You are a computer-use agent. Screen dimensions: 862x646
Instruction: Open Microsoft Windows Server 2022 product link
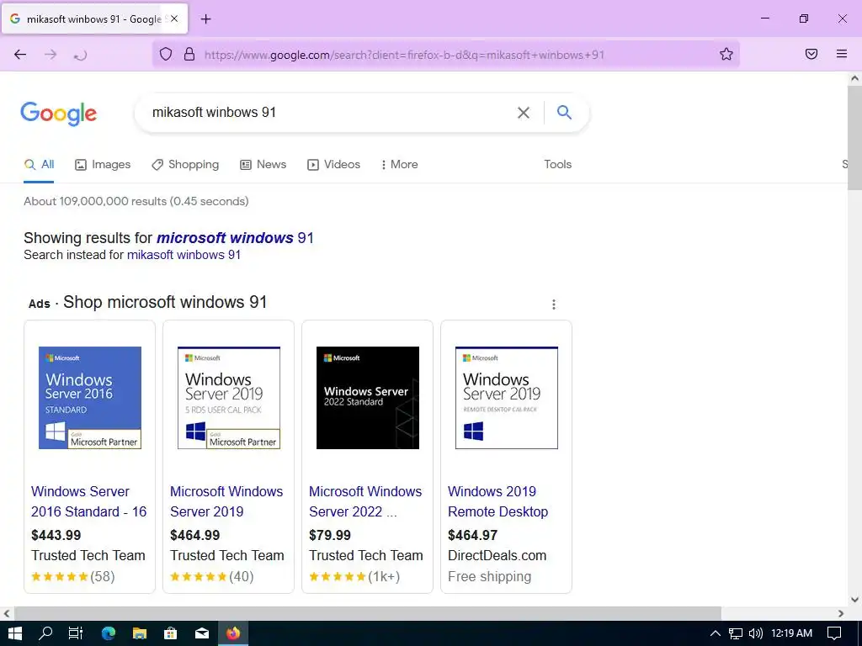click(365, 501)
